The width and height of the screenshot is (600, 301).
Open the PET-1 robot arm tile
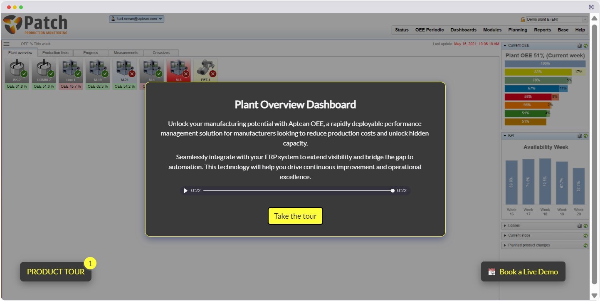[x=206, y=71]
